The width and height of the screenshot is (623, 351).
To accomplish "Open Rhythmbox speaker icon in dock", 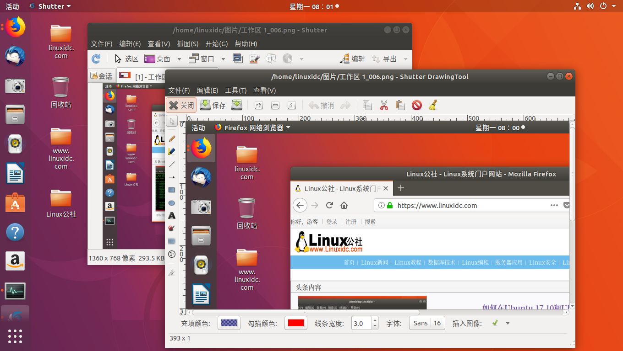I will tap(15, 144).
